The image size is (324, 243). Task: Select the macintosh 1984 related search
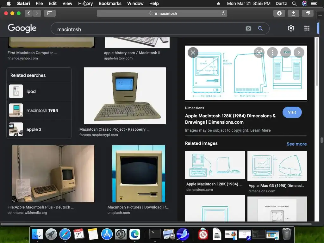point(39,110)
